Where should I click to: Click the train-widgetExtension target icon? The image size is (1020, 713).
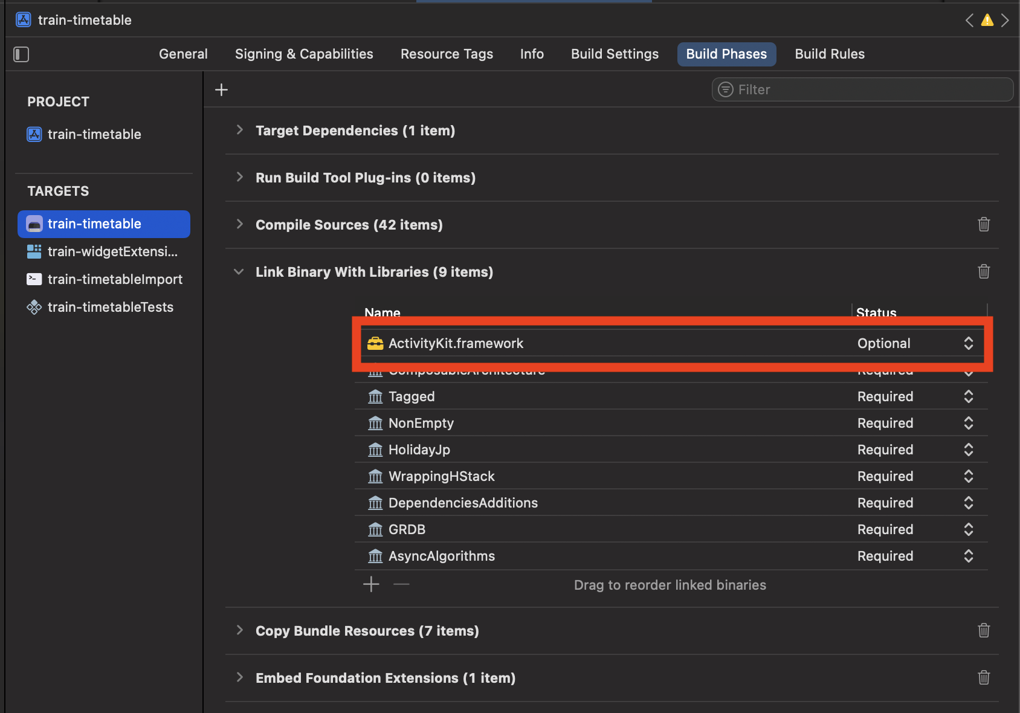[x=34, y=251]
